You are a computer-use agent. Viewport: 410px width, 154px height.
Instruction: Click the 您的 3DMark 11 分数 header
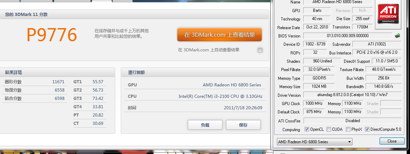[x=26, y=15]
